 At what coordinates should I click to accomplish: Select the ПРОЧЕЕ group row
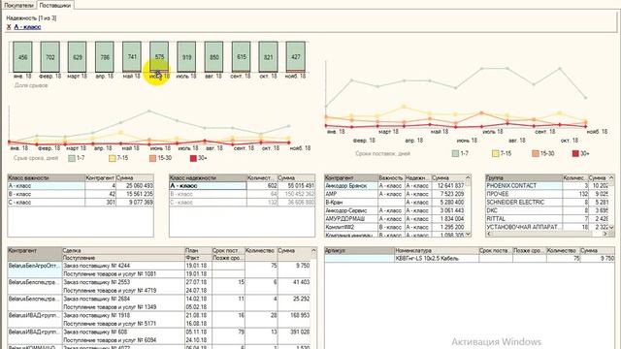click(547, 194)
